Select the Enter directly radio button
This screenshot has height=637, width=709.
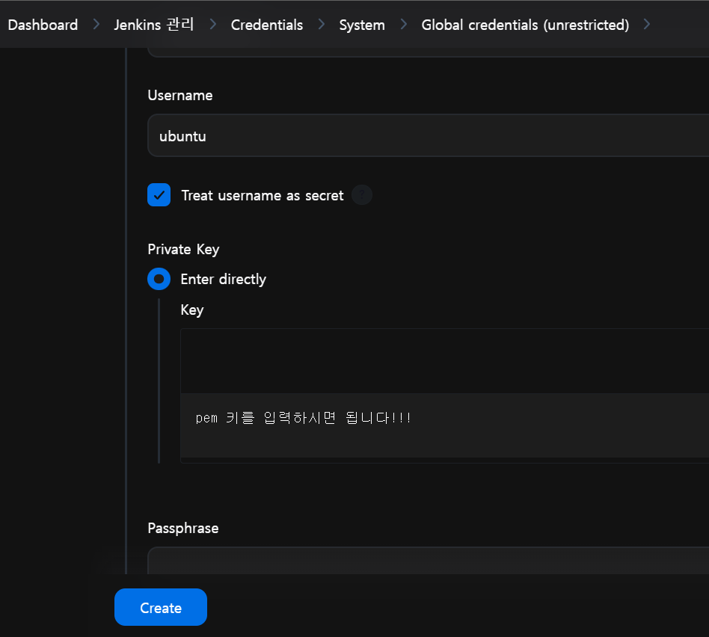pos(159,279)
